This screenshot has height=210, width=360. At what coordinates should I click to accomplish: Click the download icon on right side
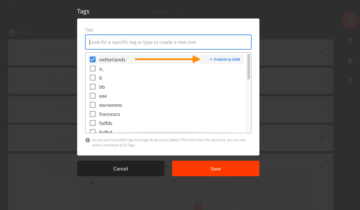350,80
